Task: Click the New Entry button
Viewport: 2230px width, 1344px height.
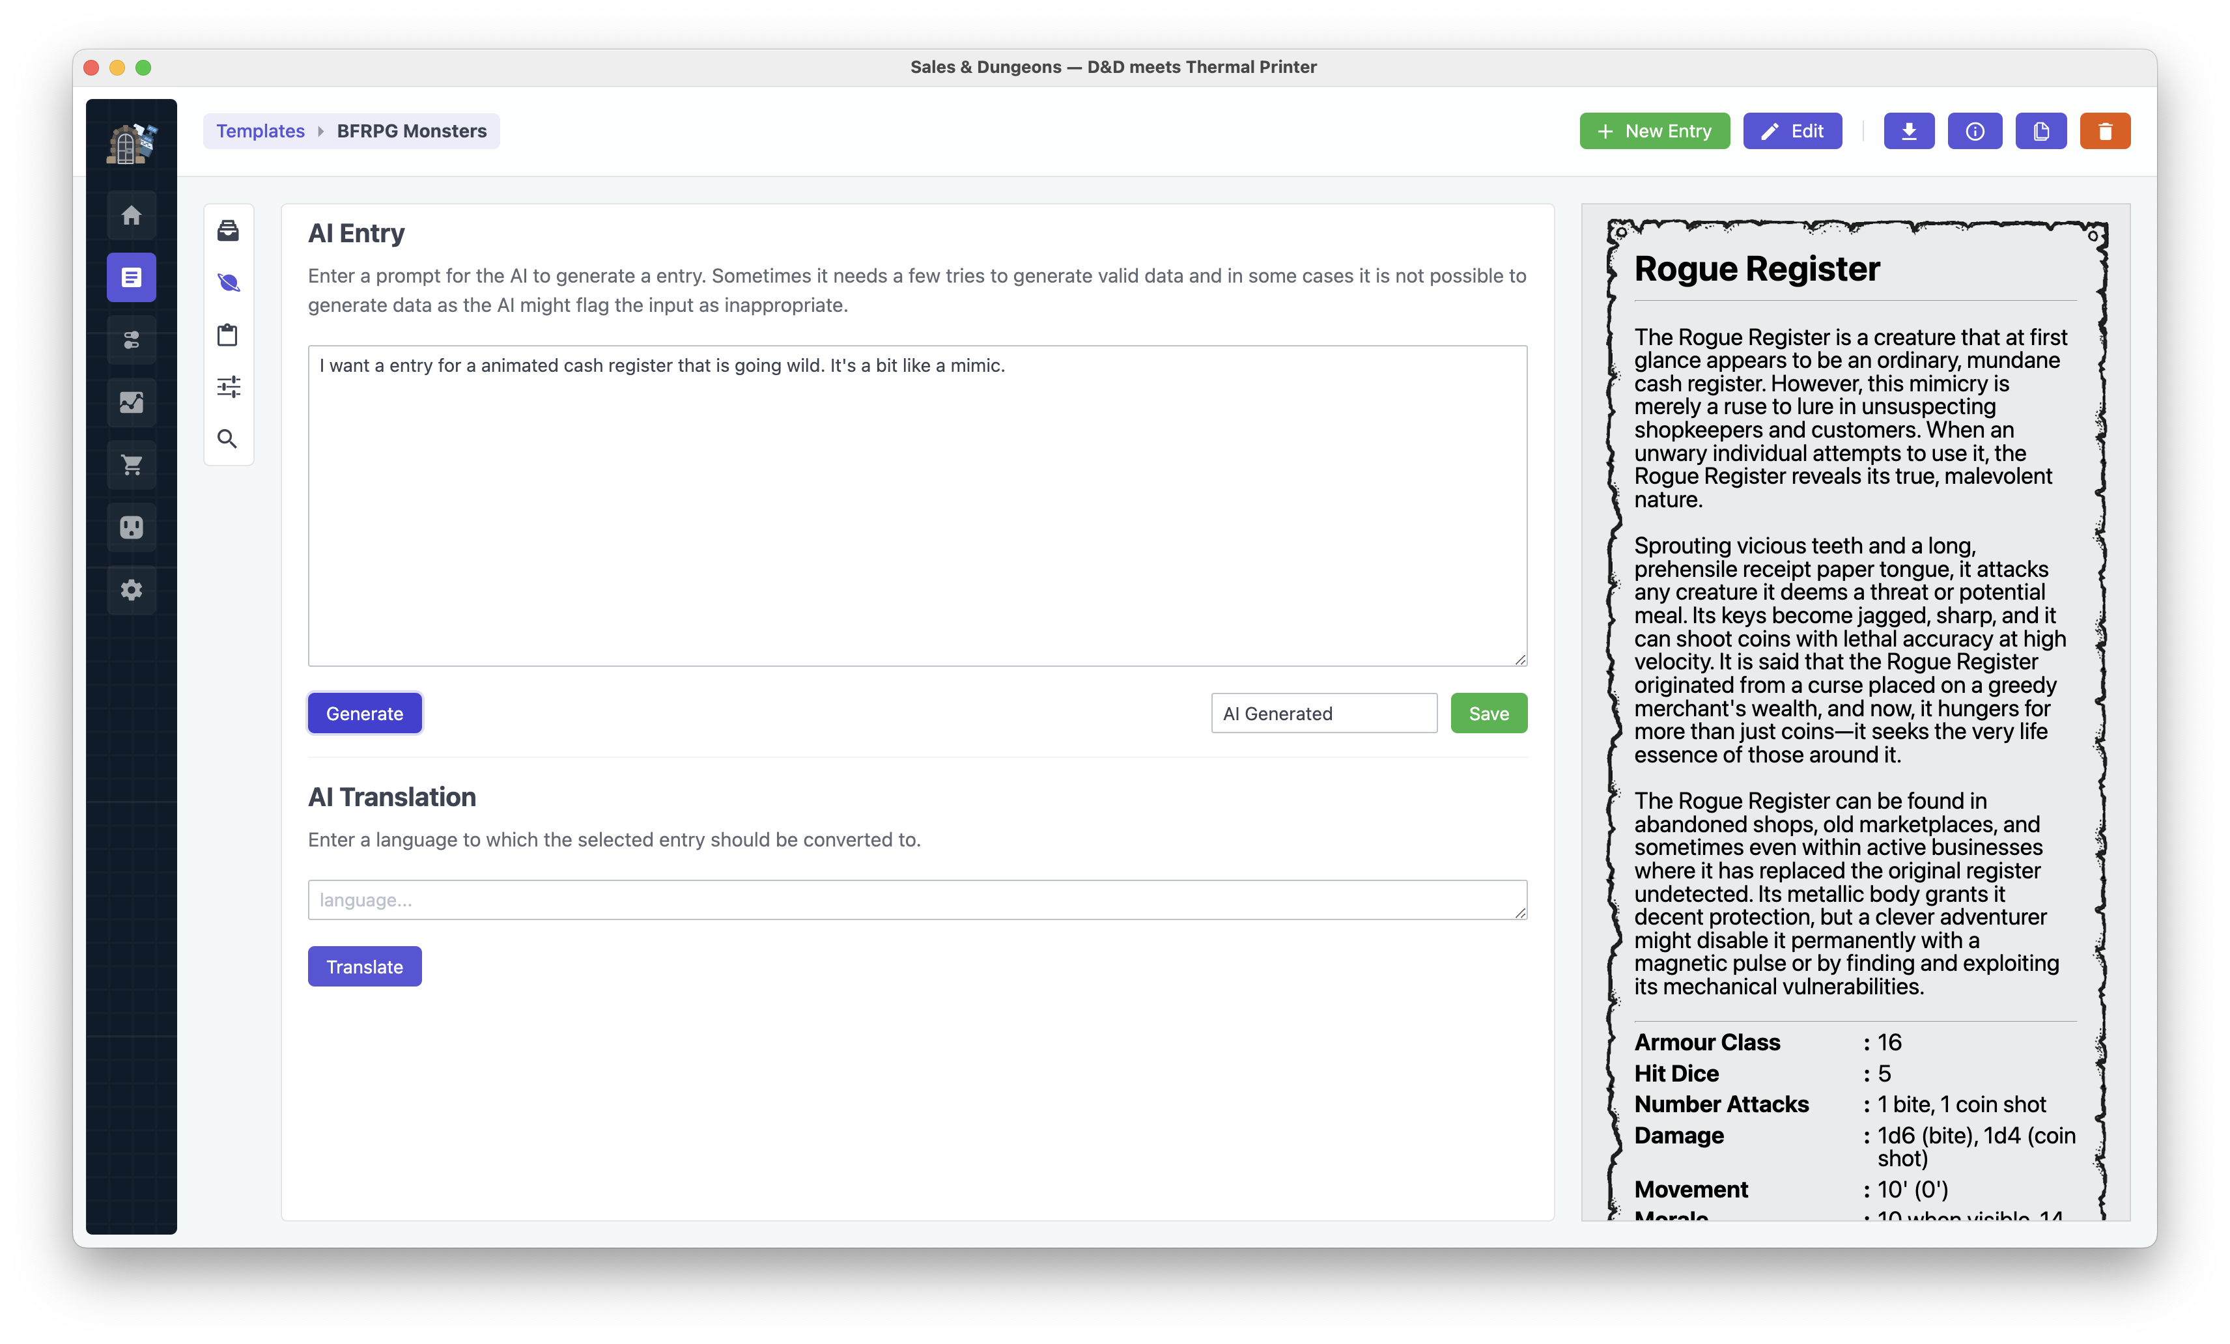Action: 1655,131
